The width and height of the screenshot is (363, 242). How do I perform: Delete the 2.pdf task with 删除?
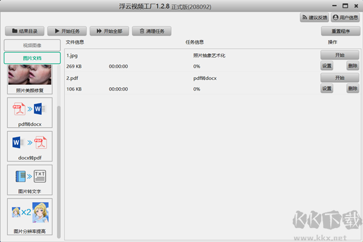click(x=353, y=88)
